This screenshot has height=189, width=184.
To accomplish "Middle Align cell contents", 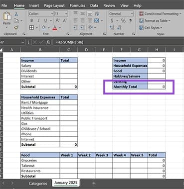I will (82, 13).
